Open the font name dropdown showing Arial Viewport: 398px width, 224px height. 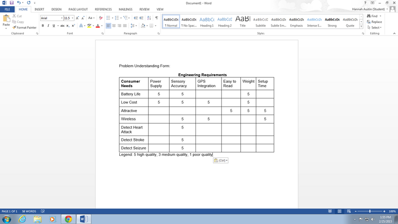point(51,18)
